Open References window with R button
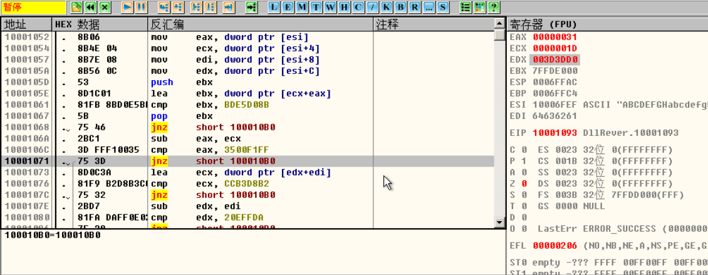Screen dimensions: 708x275 (415, 7)
